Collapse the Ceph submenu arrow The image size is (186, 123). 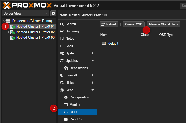93,90
